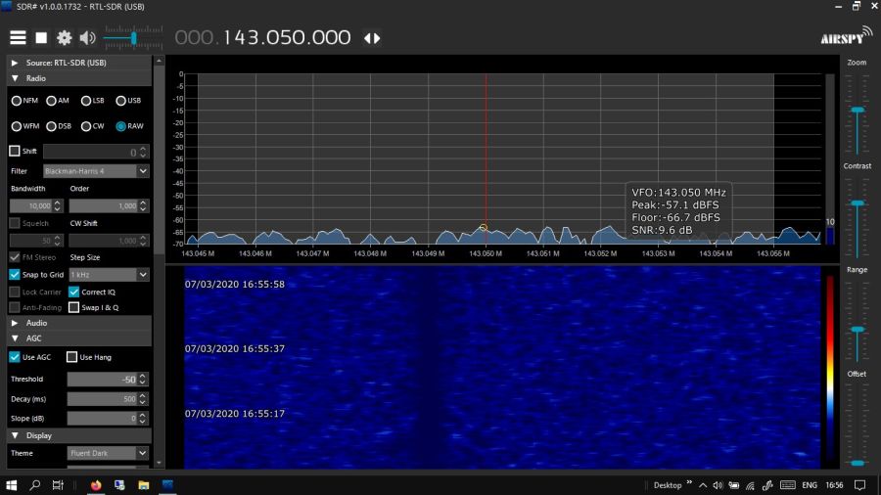Viewport: 881px width, 495px height.
Task: Select CW demodulation mode
Action: point(86,126)
